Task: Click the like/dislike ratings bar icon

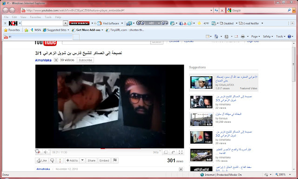Action: (60, 160)
